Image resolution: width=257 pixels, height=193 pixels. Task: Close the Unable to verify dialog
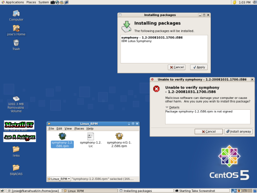252,80
